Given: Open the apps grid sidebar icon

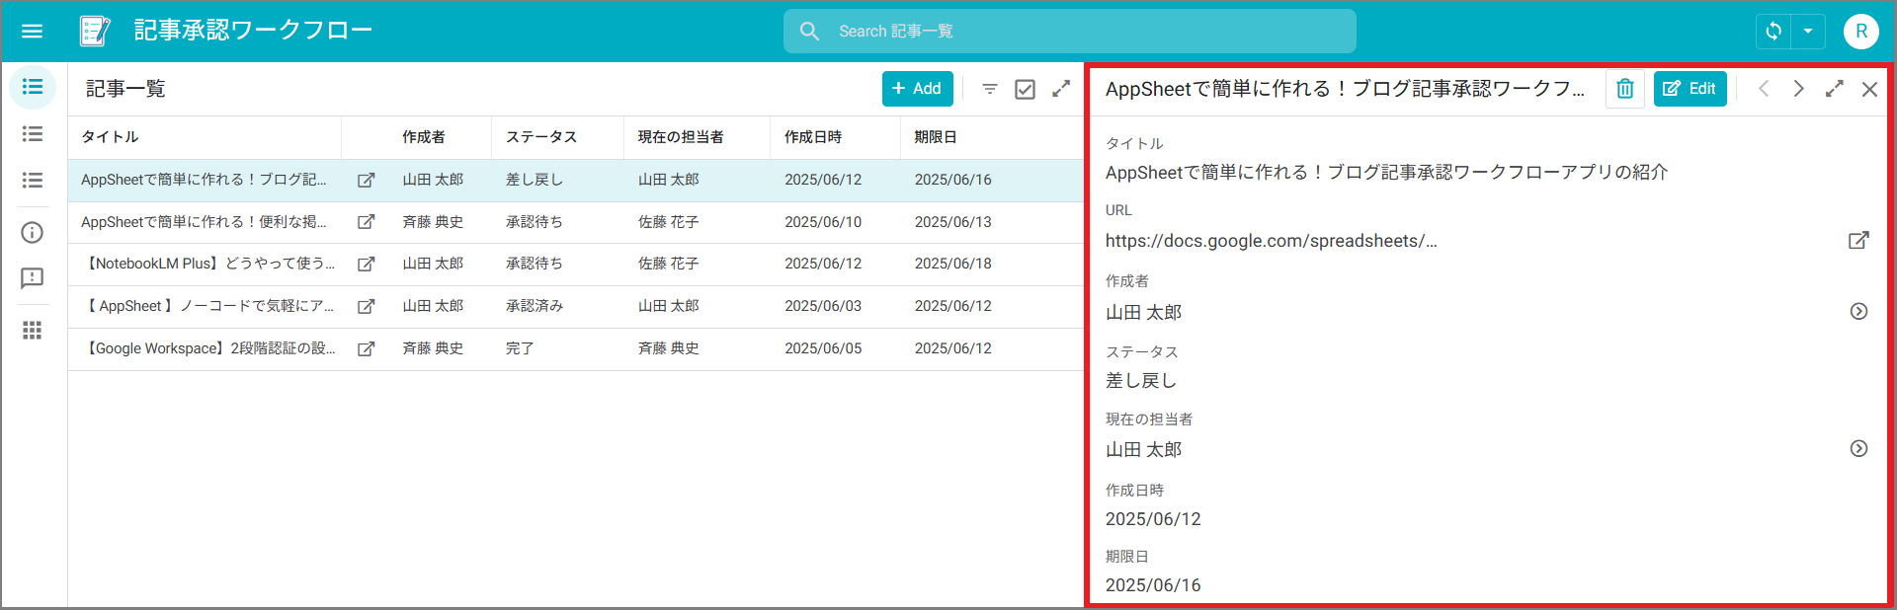Looking at the screenshot, I should click(33, 330).
